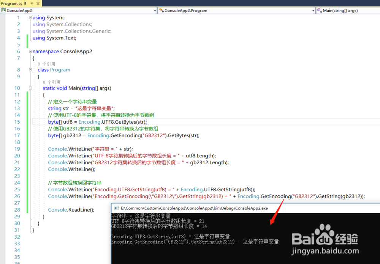
Task: Click the C# project icon beside ConsoleApp2
Action: [4, 10]
